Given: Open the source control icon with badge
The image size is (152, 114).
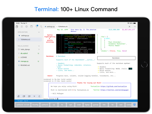Looking at the screenshot, I should [37, 26].
